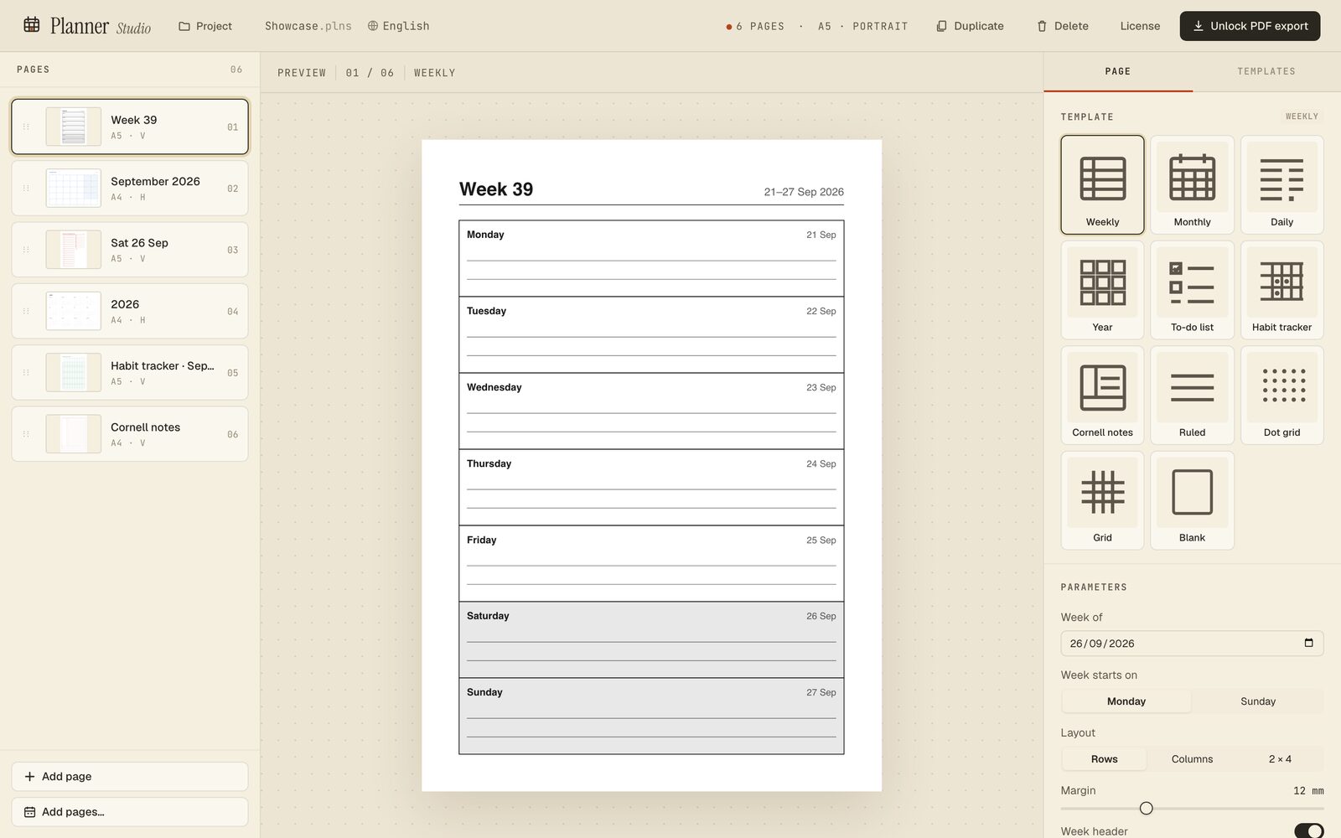Toggle the Week header switch
The width and height of the screenshot is (1341, 838).
tap(1308, 831)
